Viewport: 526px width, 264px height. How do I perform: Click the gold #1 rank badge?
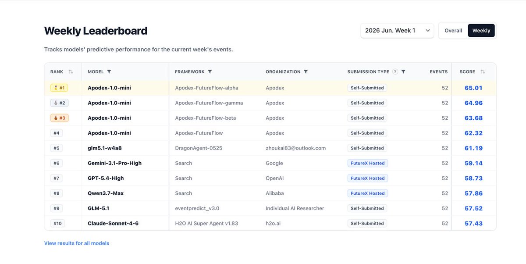coord(59,88)
